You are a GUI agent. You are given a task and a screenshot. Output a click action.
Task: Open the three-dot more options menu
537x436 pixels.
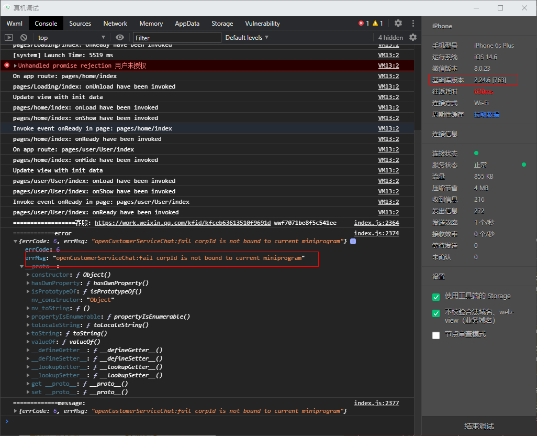413,23
